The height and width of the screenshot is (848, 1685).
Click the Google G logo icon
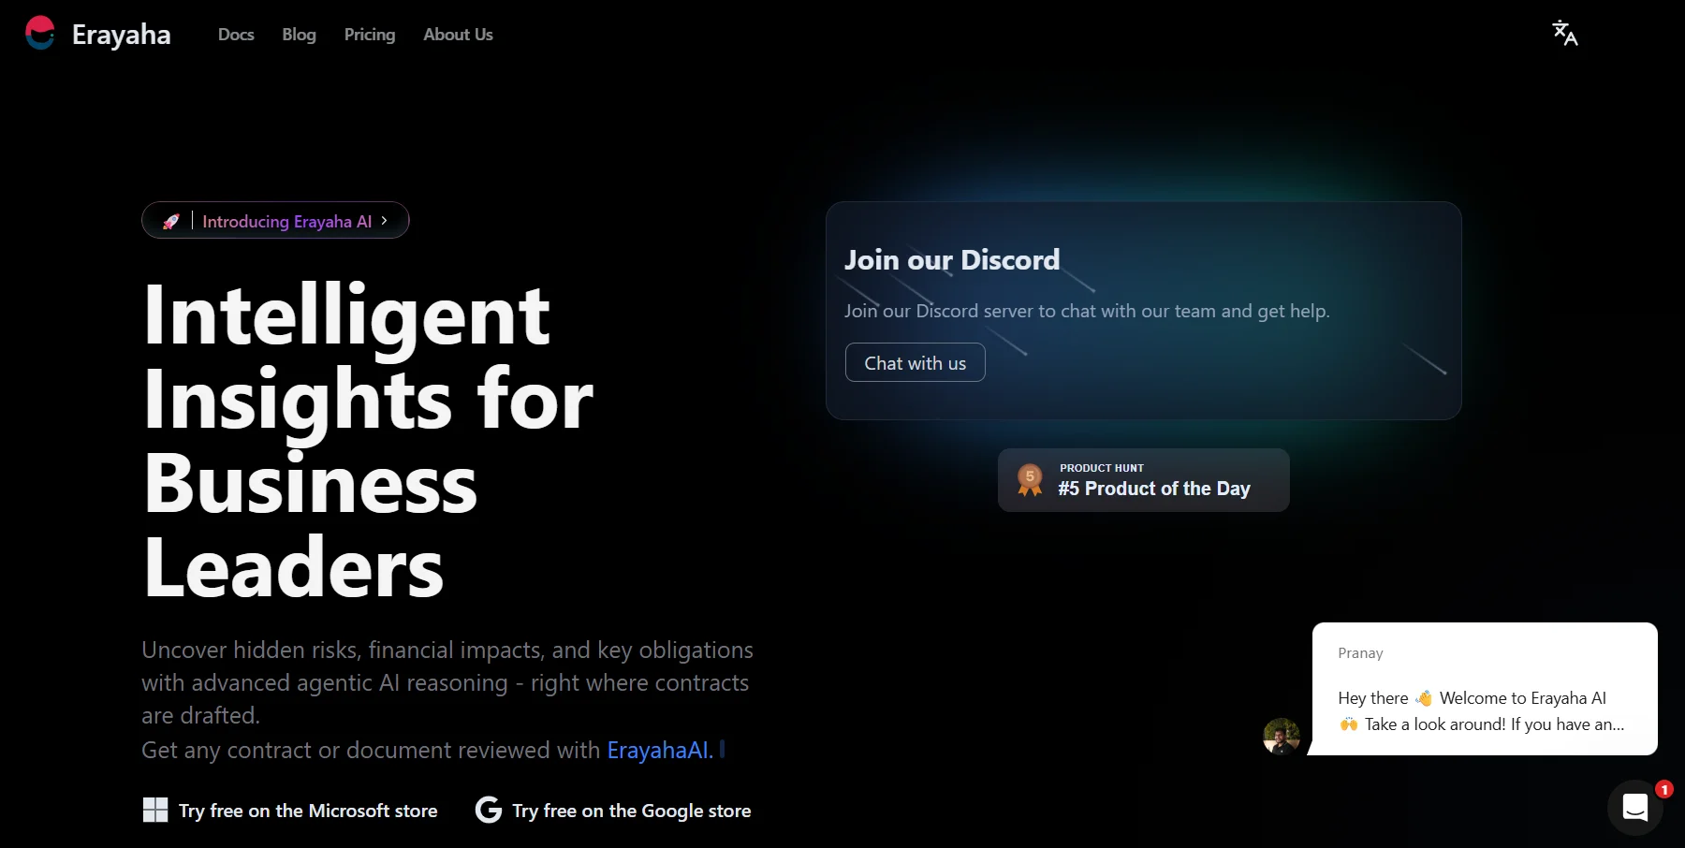point(489,810)
